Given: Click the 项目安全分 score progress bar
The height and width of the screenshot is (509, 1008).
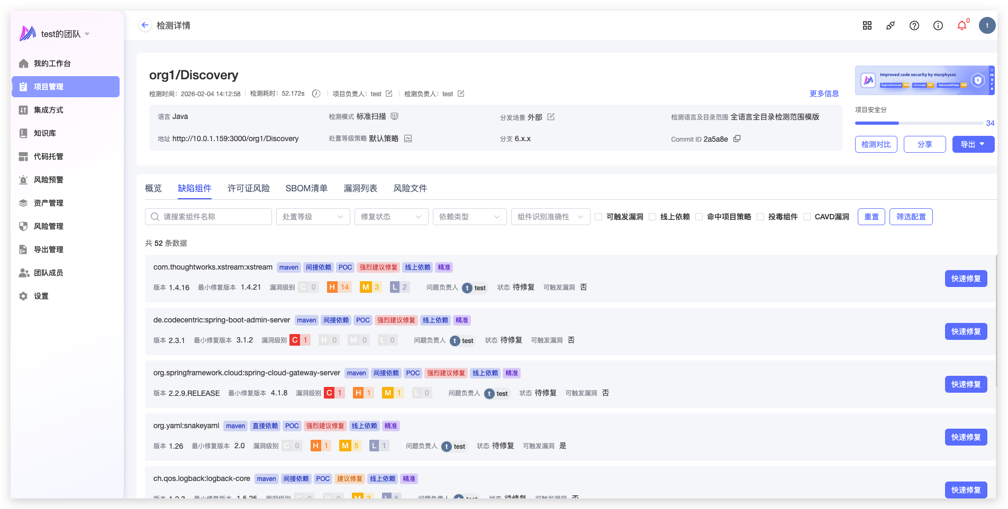Looking at the screenshot, I should [919, 123].
